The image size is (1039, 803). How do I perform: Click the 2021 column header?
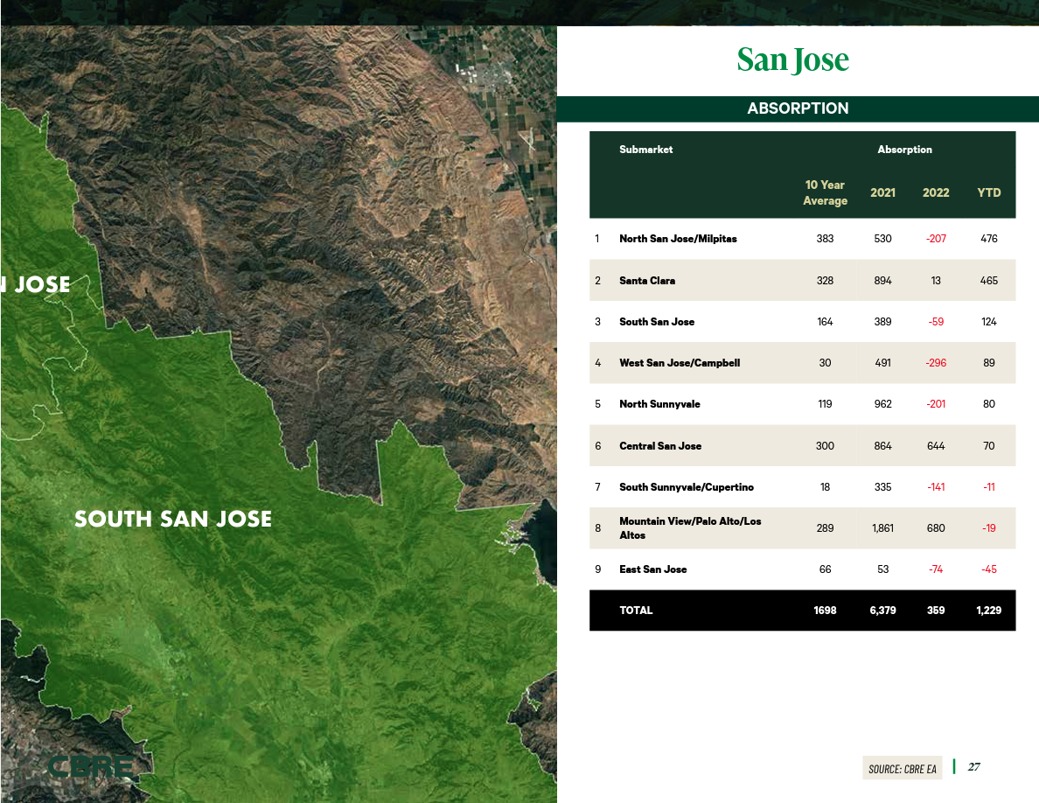(x=882, y=192)
